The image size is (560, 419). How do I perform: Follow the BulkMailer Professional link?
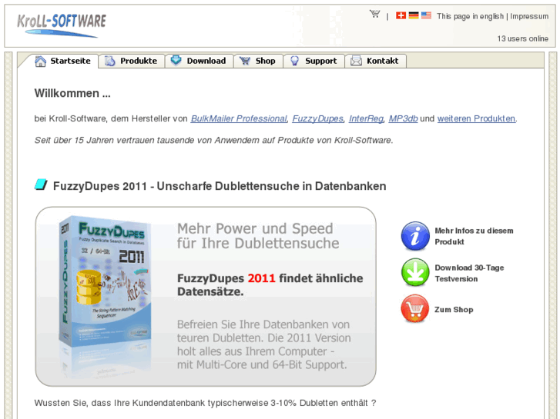click(x=239, y=118)
